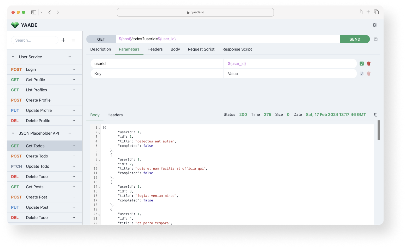
Task: Open settings with the gear icon
Action: tap(375, 25)
